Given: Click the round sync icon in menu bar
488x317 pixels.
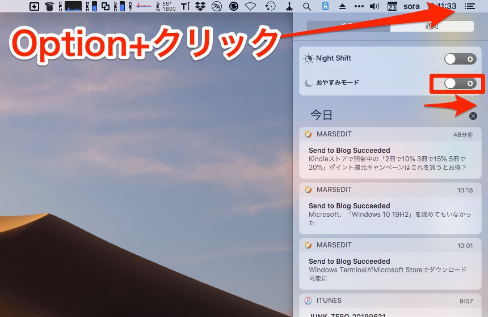Looking at the screenshot, I should [233, 6].
